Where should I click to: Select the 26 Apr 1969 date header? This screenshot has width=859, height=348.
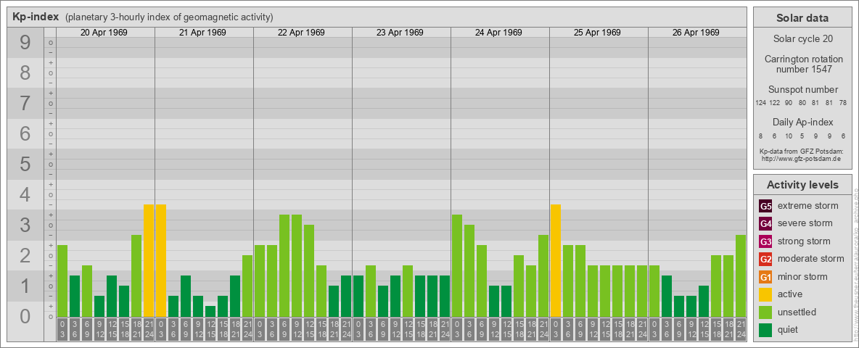click(696, 33)
